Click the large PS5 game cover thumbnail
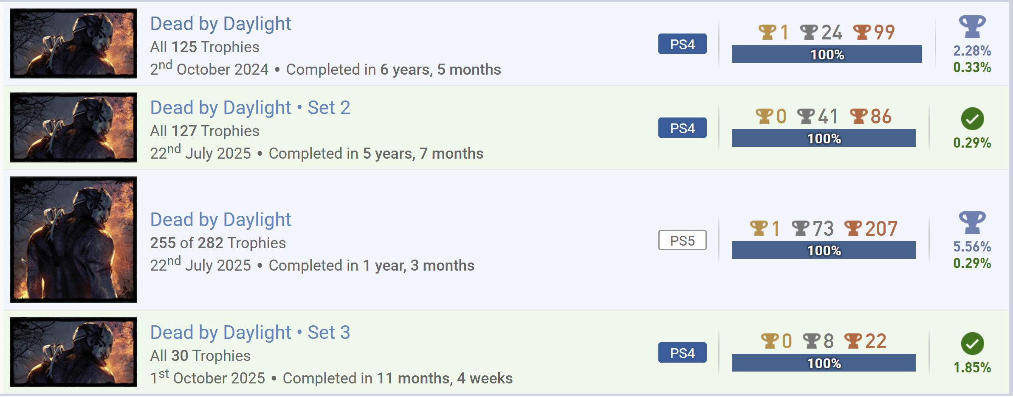The height and width of the screenshot is (397, 1013). [x=73, y=240]
